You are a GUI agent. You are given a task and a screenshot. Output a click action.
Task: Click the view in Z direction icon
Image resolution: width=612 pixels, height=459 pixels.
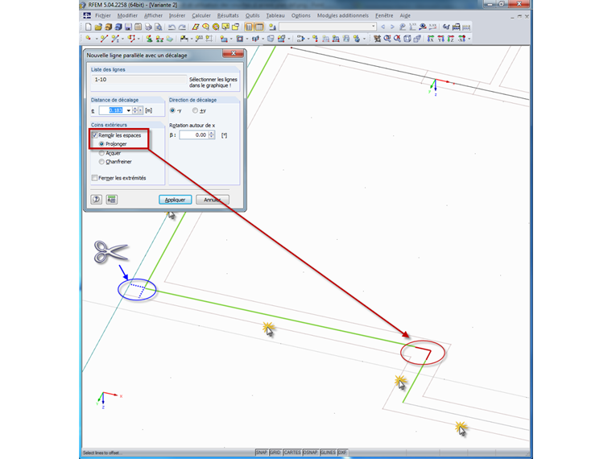pyautogui.click(x=451, y=39)
